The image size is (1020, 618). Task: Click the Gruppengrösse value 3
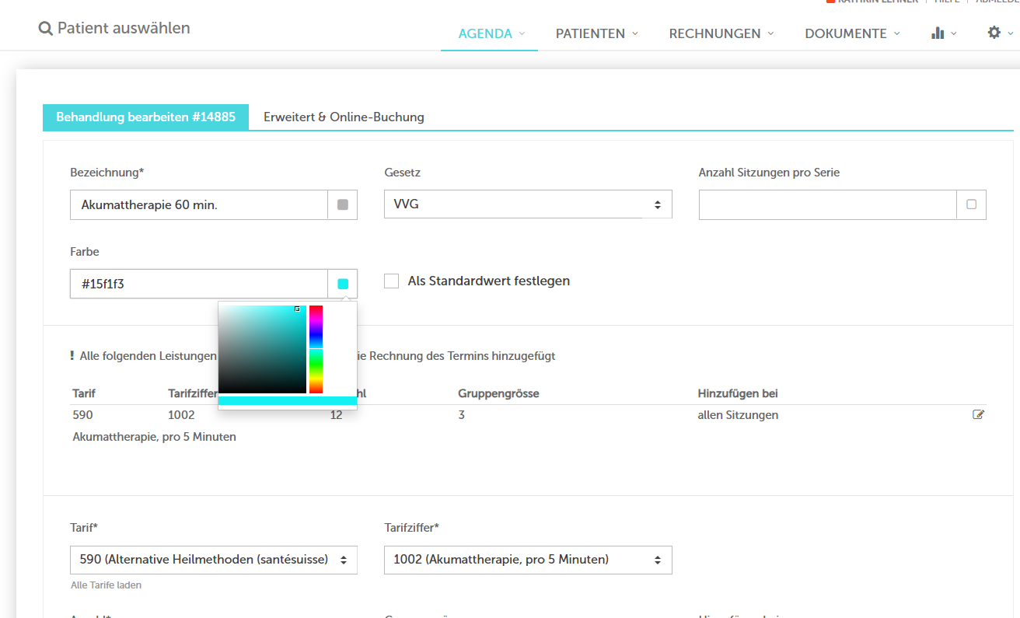click(x=462, y=415)
